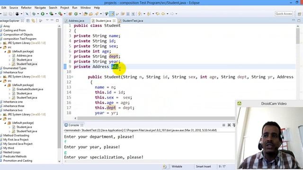Viewport: 303px width, 170px height.
Task: Select Address.java in Package Explorer
Action: click(x=24, y=56)
